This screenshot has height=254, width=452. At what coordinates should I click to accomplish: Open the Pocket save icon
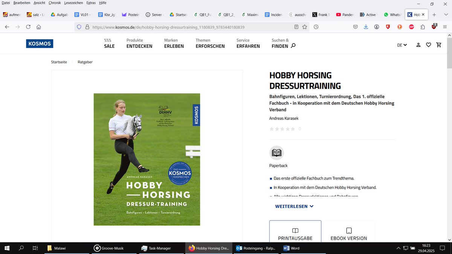tap(356, 27)
